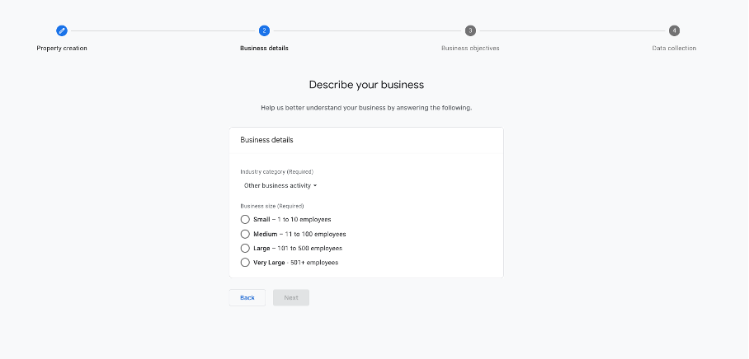Select Small – 1 to 10 employees
The height and width of the screenshot is (359, 749).
245,219
